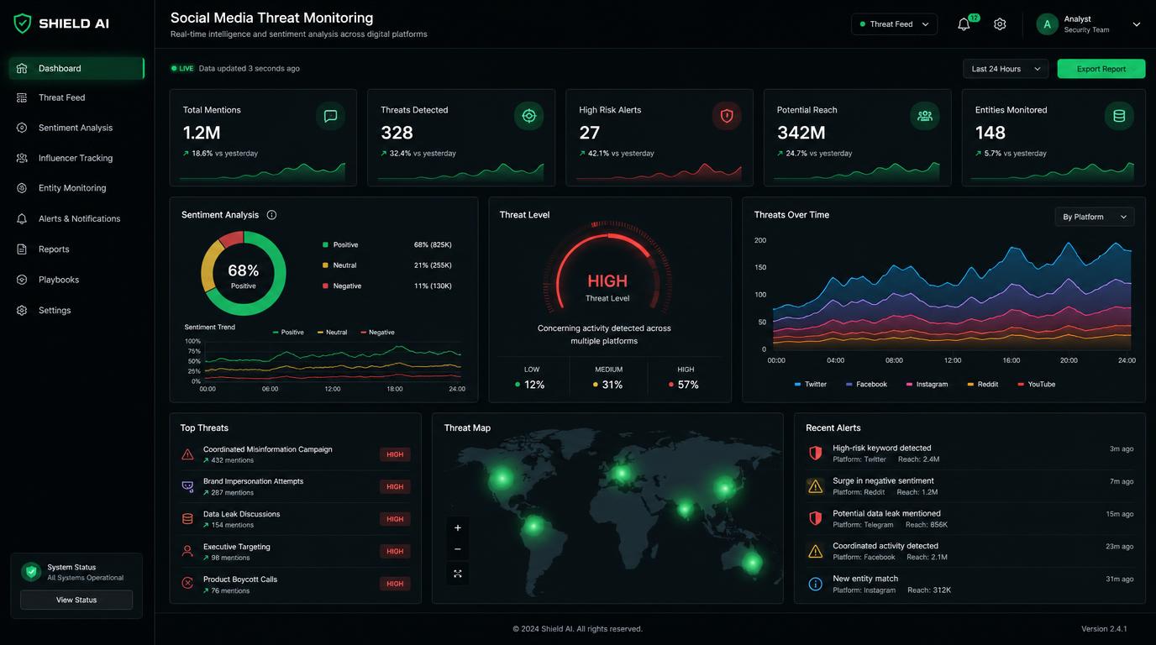The height and width of the screenshot is (645, 1156).
Task: Click the Executive Targeting person icon
Action: [x=187, y=551]
